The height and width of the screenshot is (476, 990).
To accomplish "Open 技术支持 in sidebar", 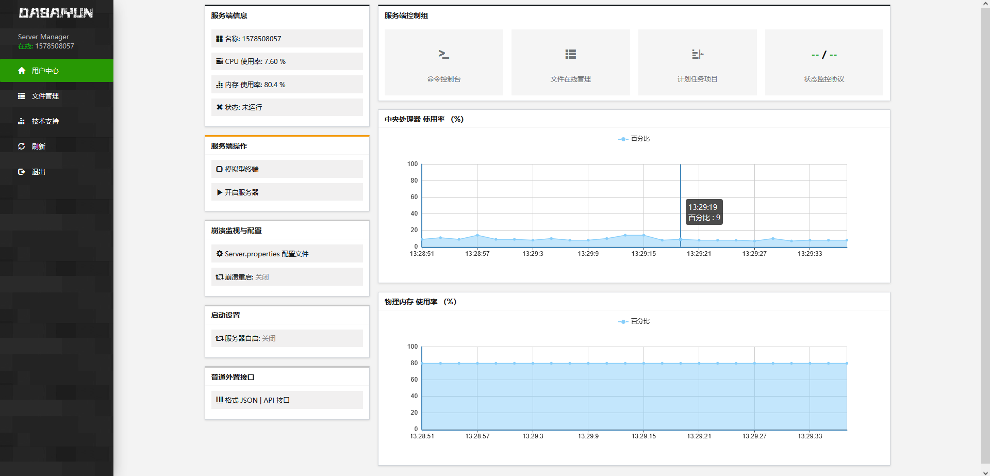I will (57, 121).
